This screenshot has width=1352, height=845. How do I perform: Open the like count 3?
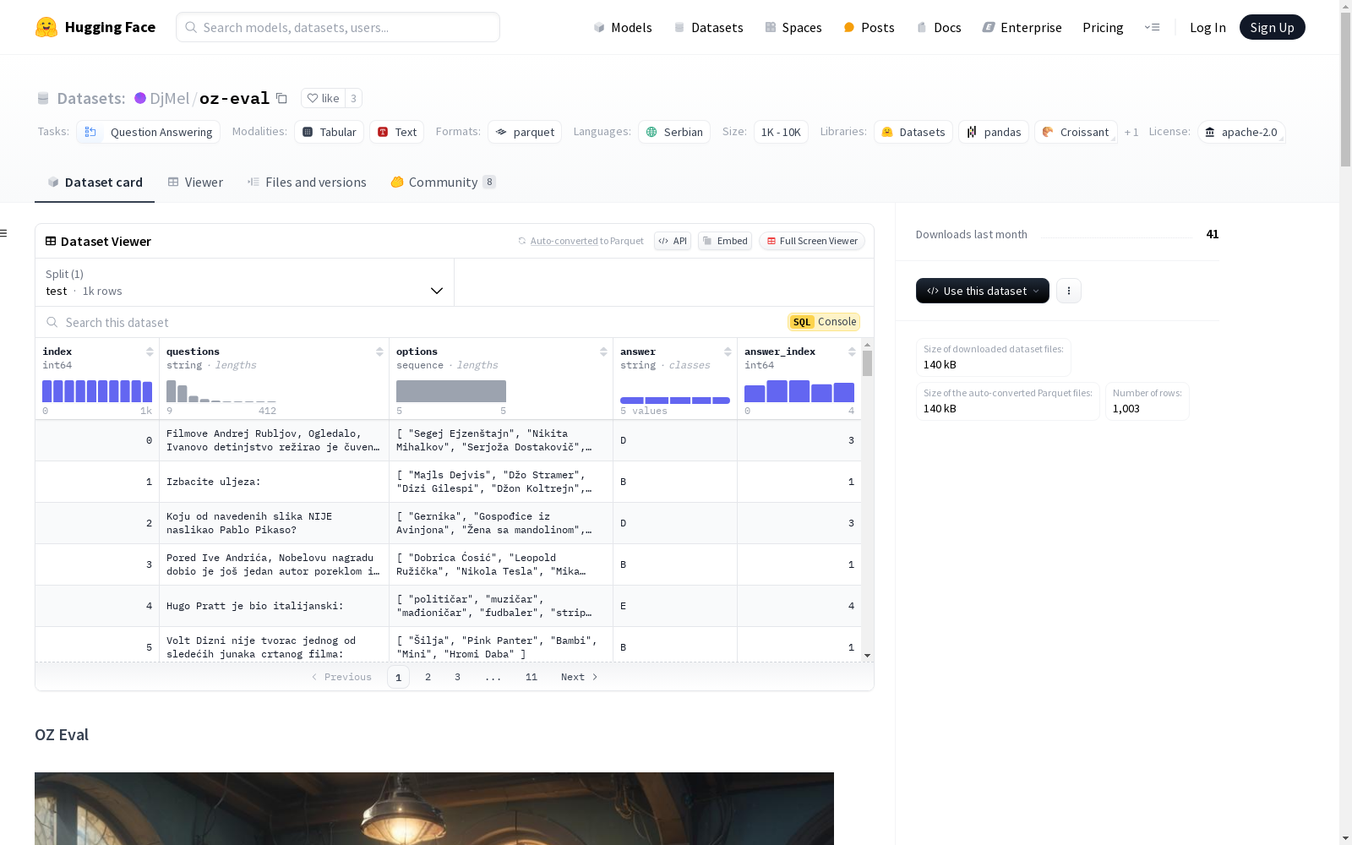[353, 98]
